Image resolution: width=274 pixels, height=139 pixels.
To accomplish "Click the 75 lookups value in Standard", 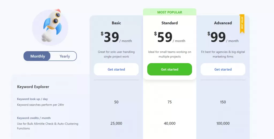I will click(169, 102).
